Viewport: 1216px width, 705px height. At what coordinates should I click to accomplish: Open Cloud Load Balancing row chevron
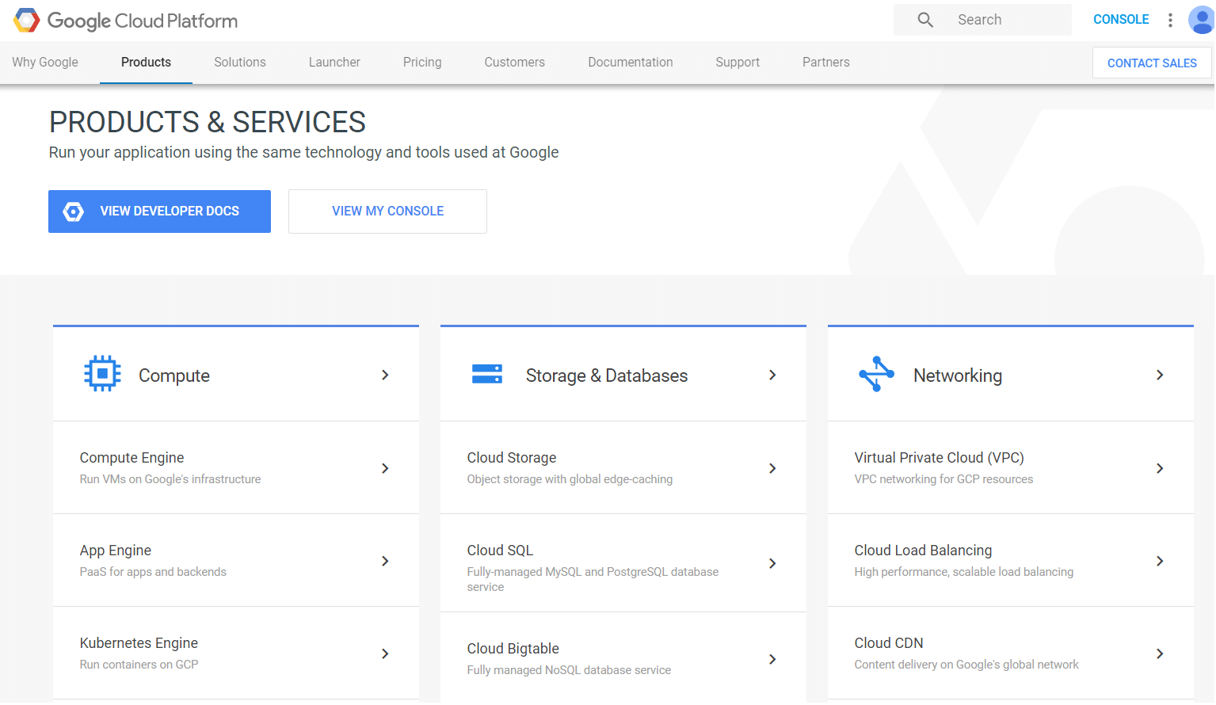1160,561
